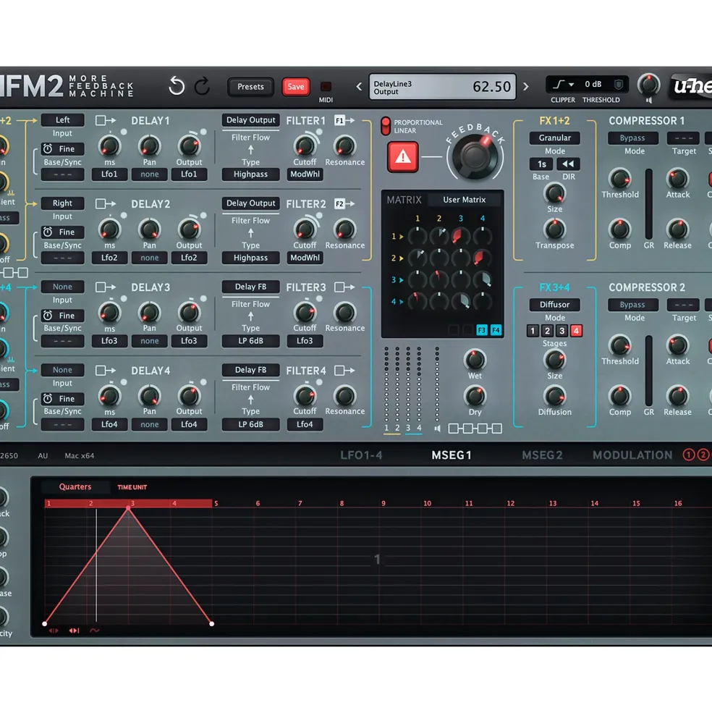Select diffusor stage 1

coord(533,331)
